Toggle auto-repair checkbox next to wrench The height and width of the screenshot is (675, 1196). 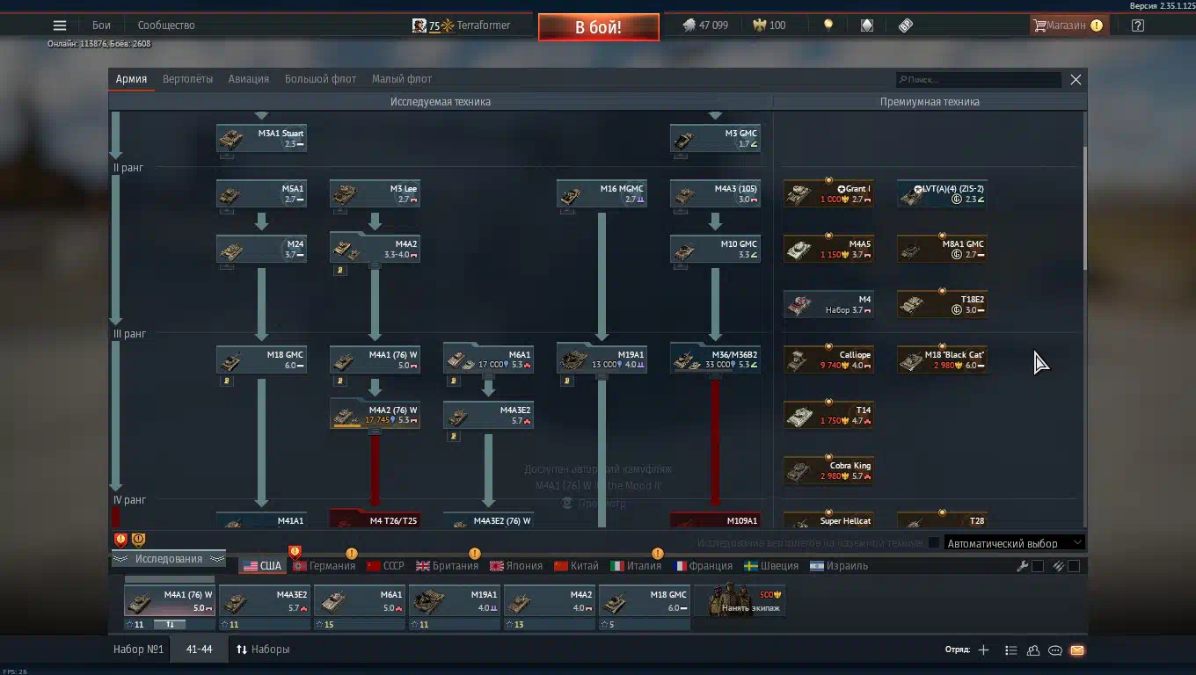click(1038, 566)
